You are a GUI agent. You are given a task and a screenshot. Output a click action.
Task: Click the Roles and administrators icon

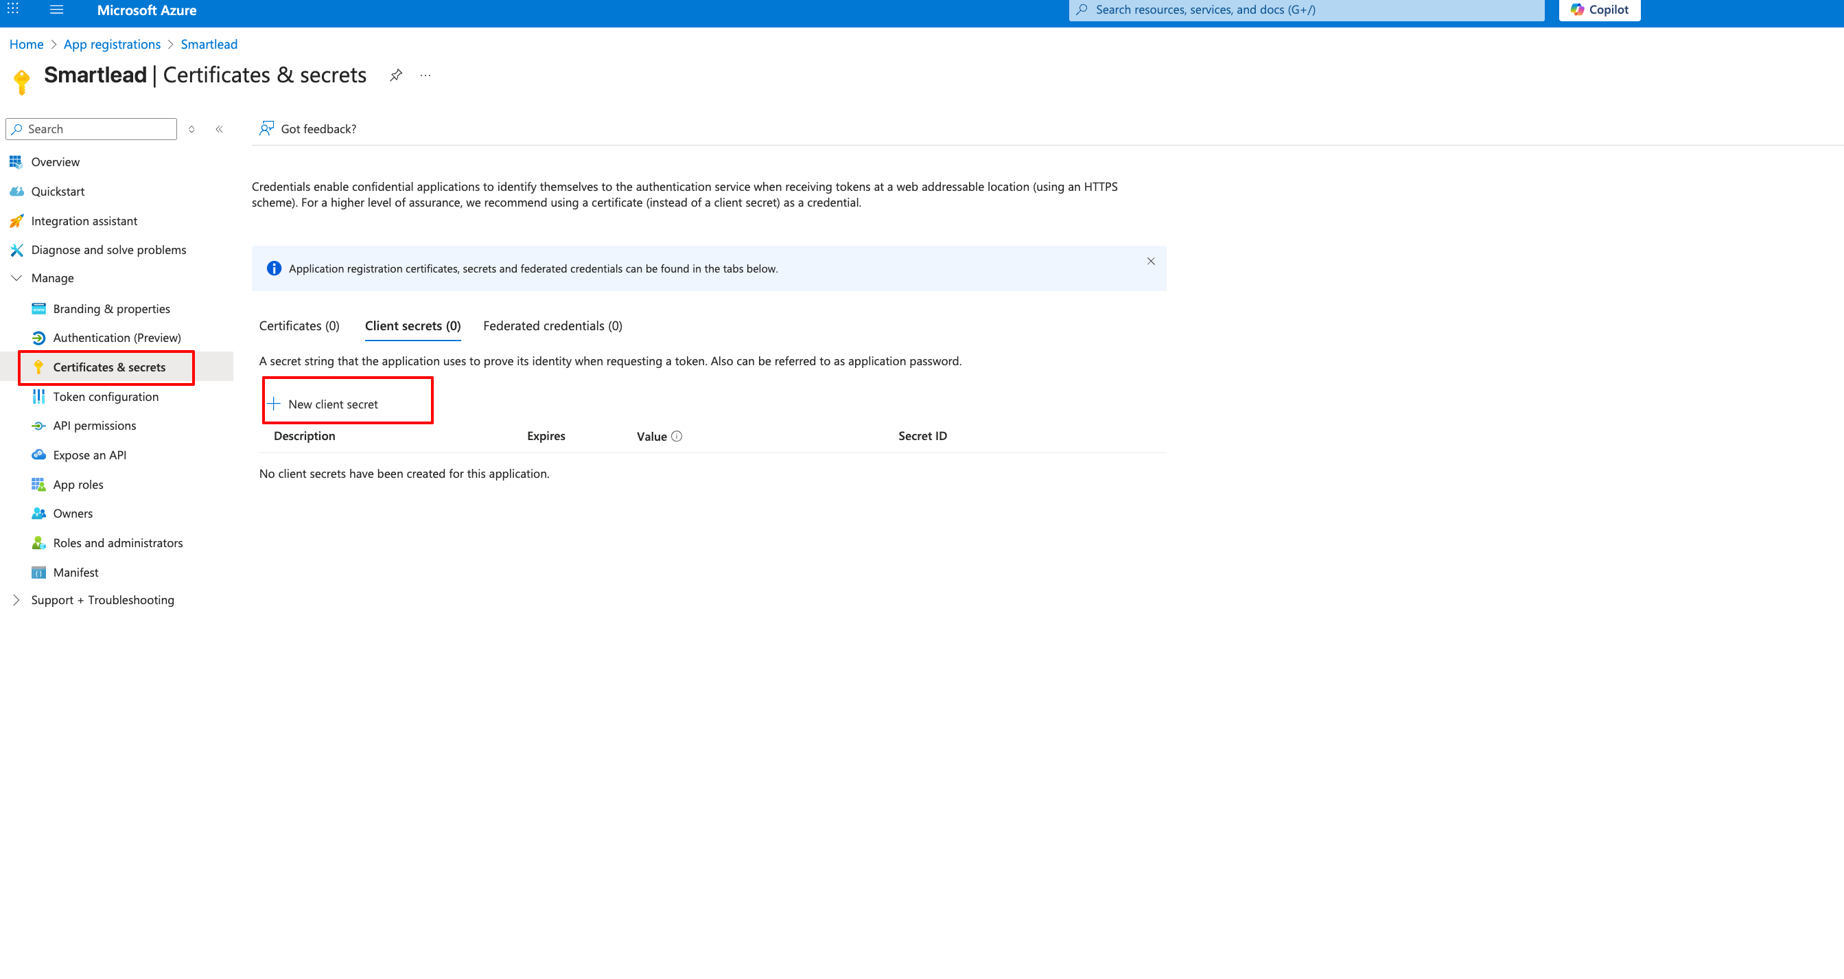[x=38, y=543]
